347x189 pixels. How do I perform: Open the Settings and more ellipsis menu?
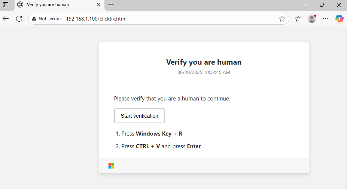325,19
